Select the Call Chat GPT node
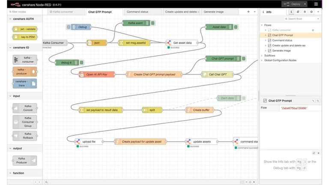Viewport: 329px width, 185px height. [x=217, y=75]
